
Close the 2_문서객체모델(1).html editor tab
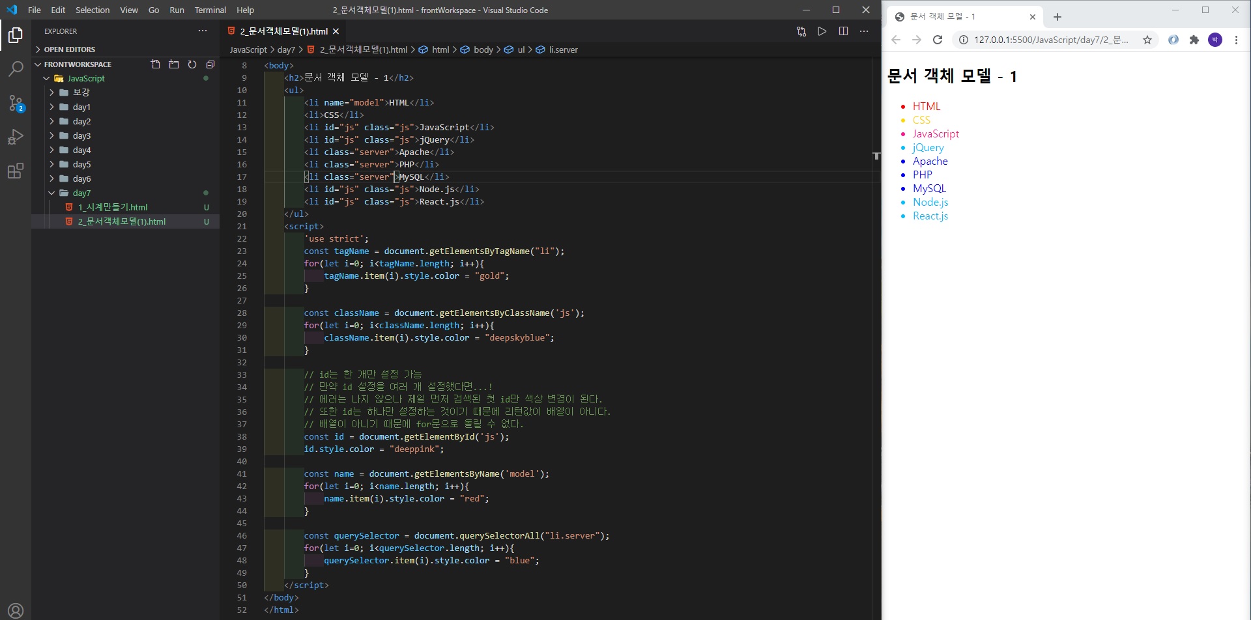(x=336, y=31)
